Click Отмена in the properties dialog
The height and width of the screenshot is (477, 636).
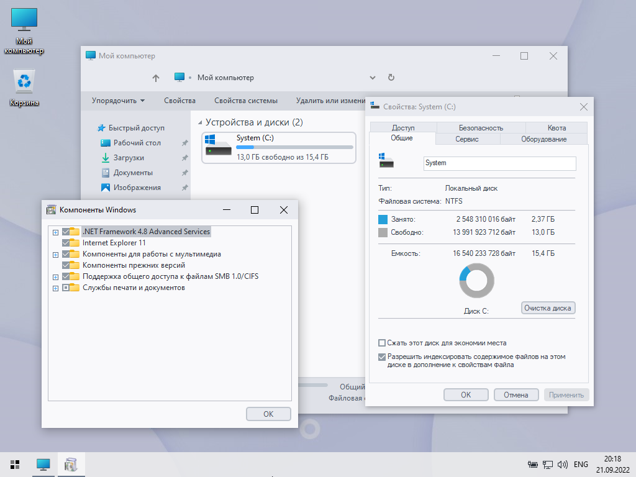[x=516, y=394]
